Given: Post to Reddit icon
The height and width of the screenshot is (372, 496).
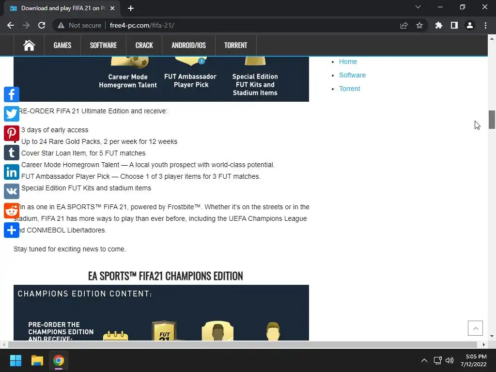Looking at the screenshot, I should [x=12, y=211].
